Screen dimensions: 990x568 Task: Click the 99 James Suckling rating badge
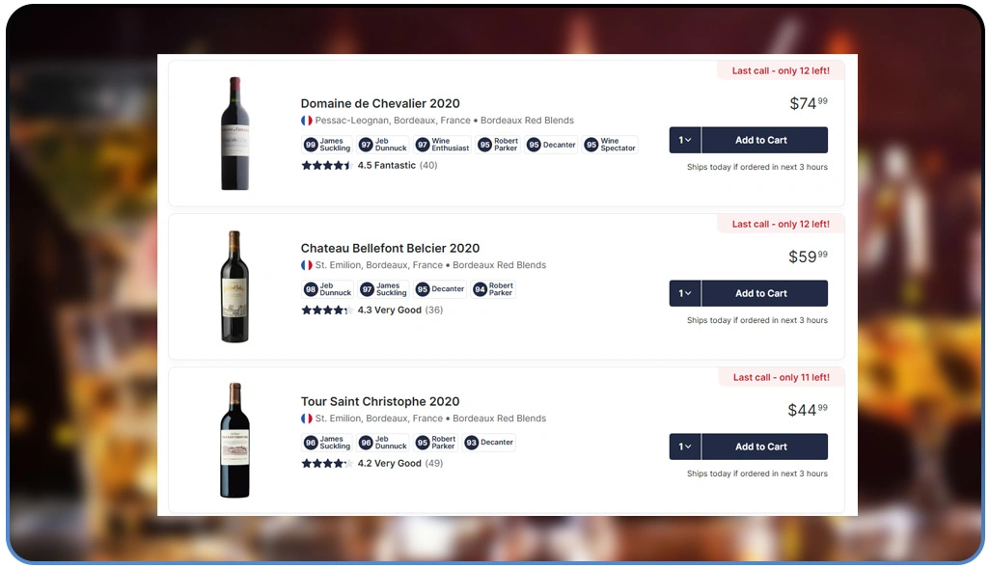327,145
